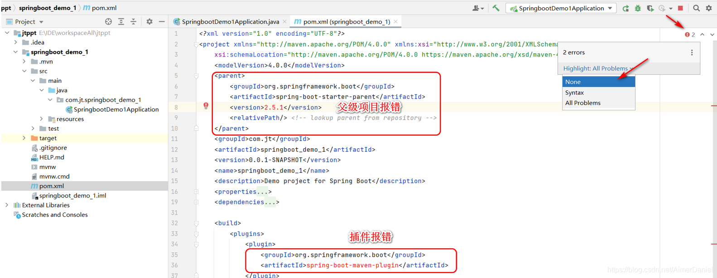Expand the .mvn folder

click(24, 61)
